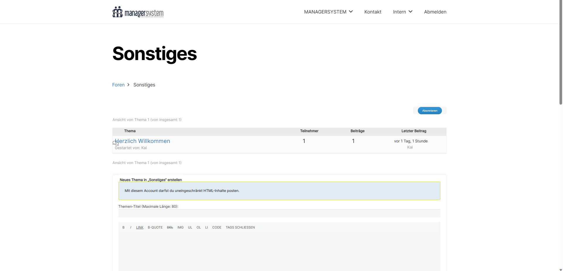Expand the MANAGERSYSTEM dropdown menu

[328, 12]
